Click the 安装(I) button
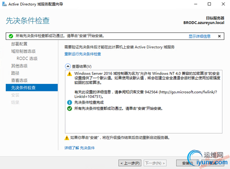Viewport: 230px width, 169px height. (x=188, y=163)
